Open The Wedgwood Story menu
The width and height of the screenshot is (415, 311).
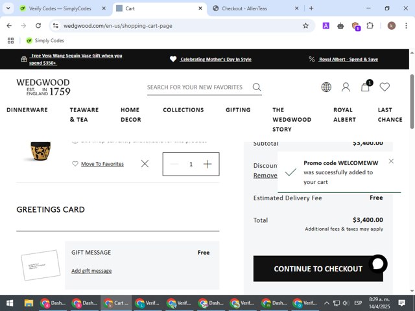point(292,119)
